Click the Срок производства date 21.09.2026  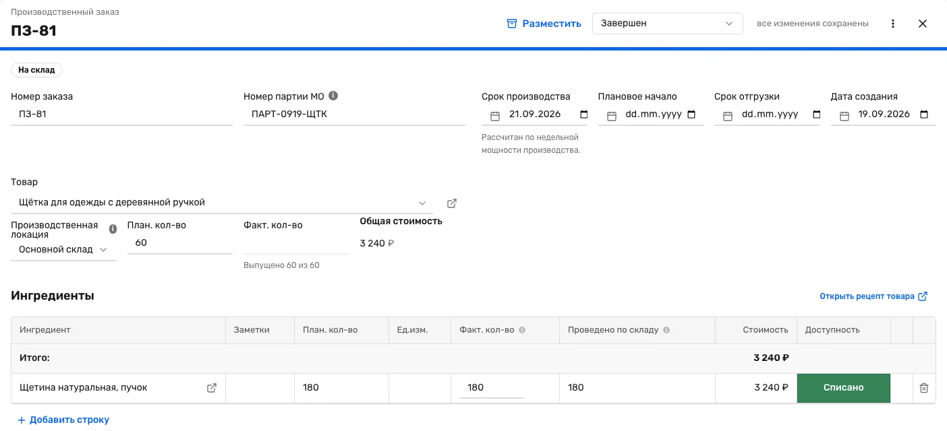pyautogui.click(x=535, y=114)
